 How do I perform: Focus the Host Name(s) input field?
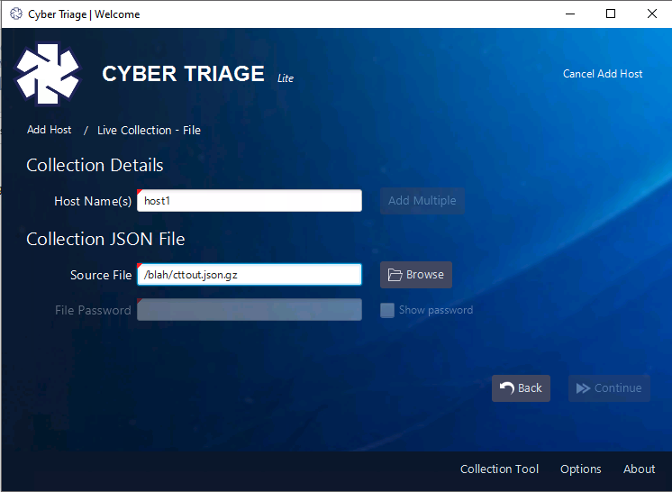(250, 201)
